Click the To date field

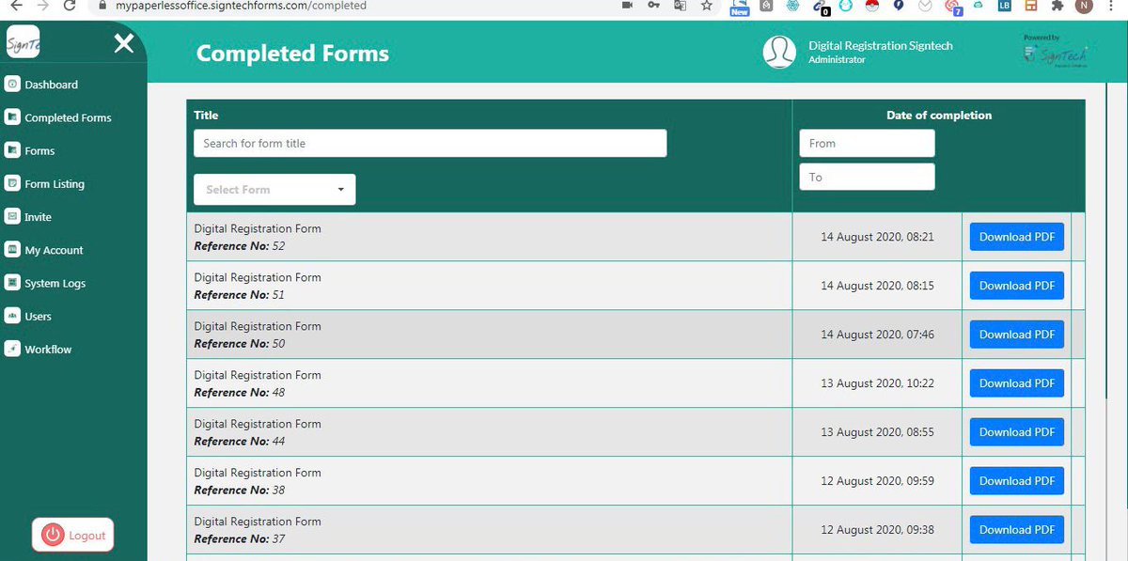(x=867, y=177)
